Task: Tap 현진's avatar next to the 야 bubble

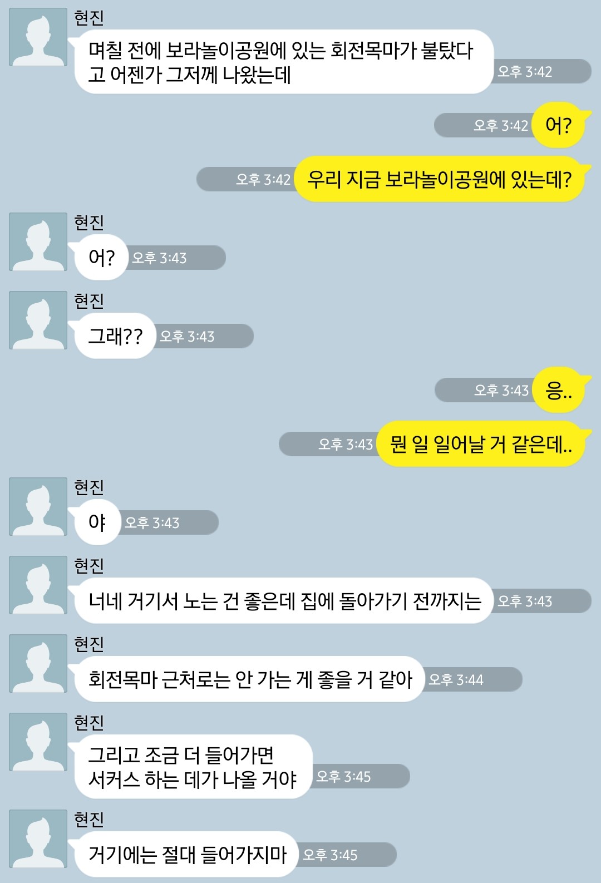Action: (x=38, y=507)
